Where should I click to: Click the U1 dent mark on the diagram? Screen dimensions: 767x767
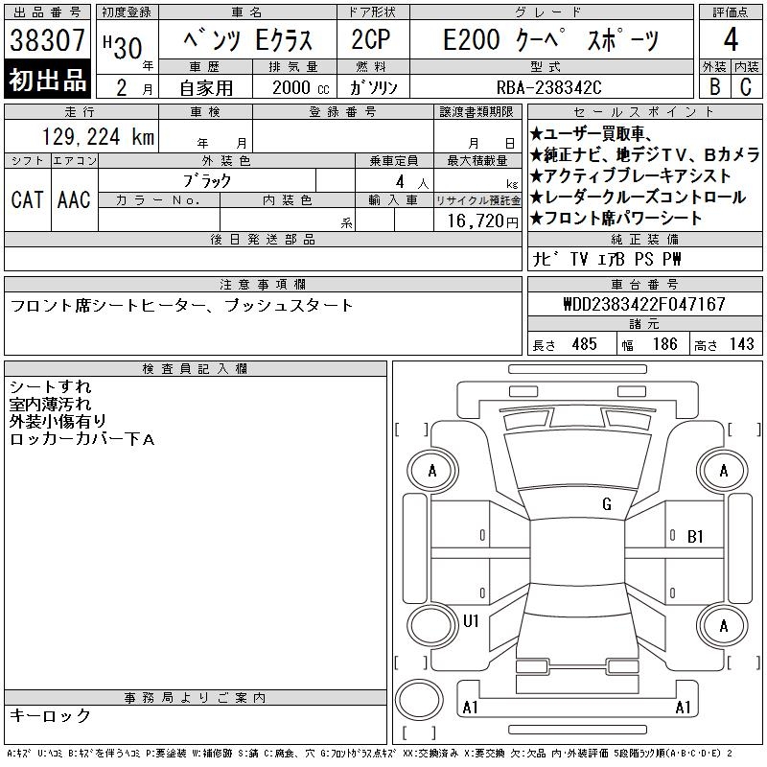click(471, 621)
